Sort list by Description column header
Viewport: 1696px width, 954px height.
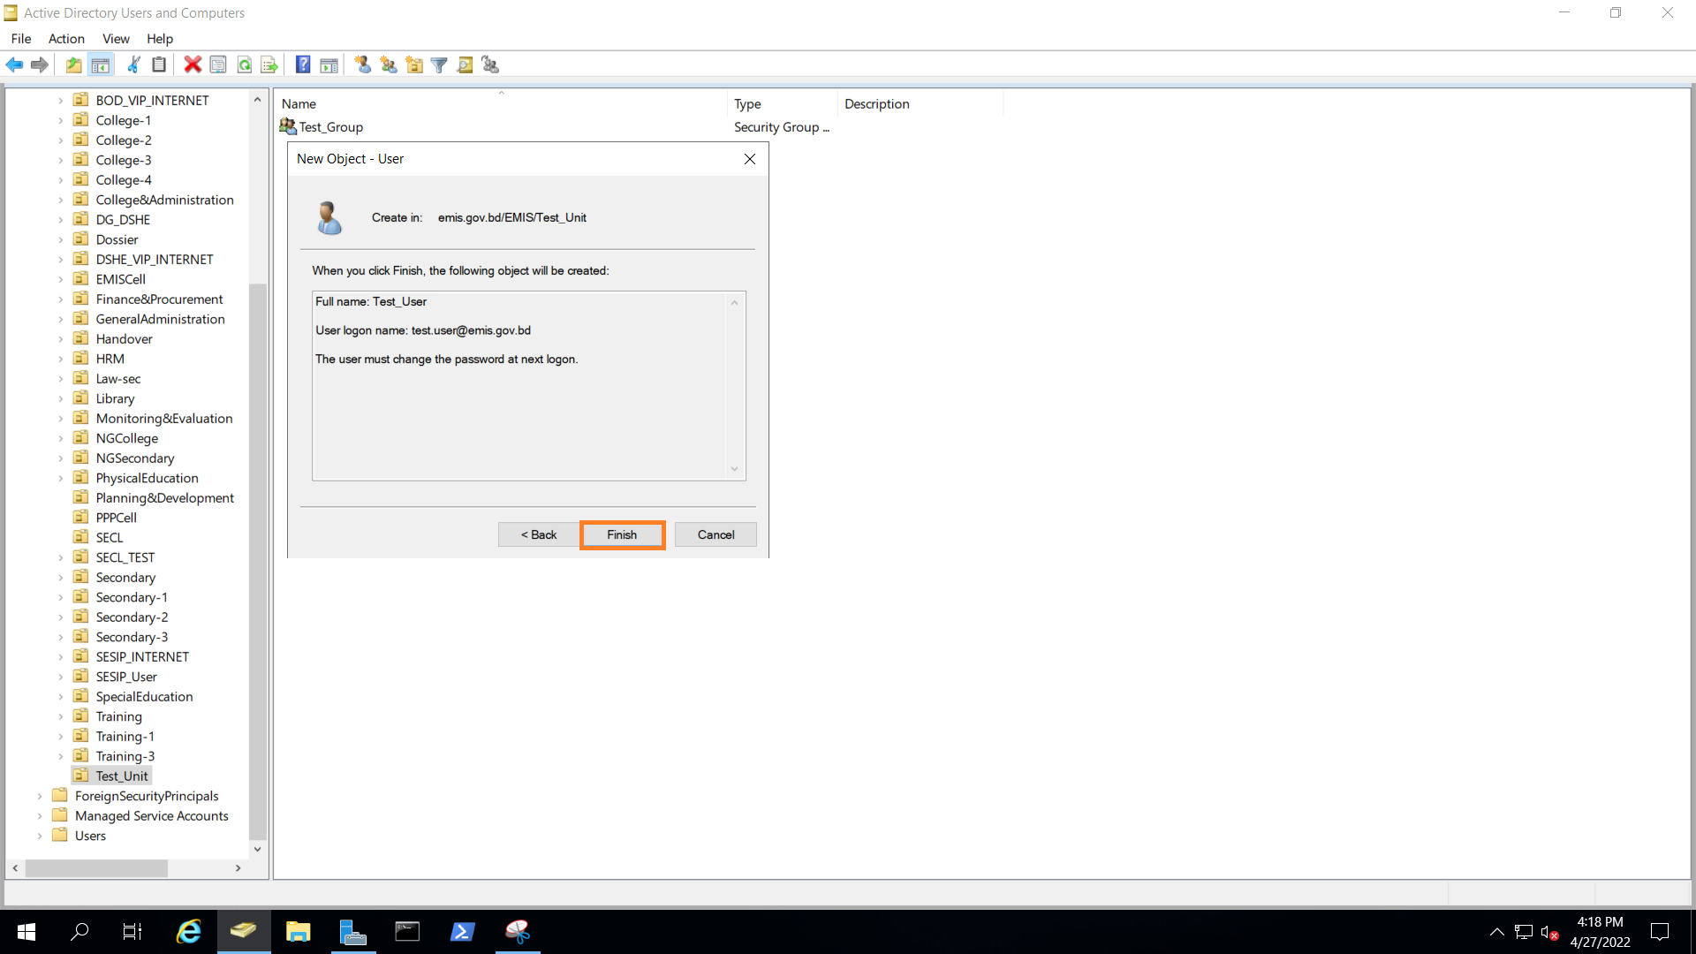[920, 104]
